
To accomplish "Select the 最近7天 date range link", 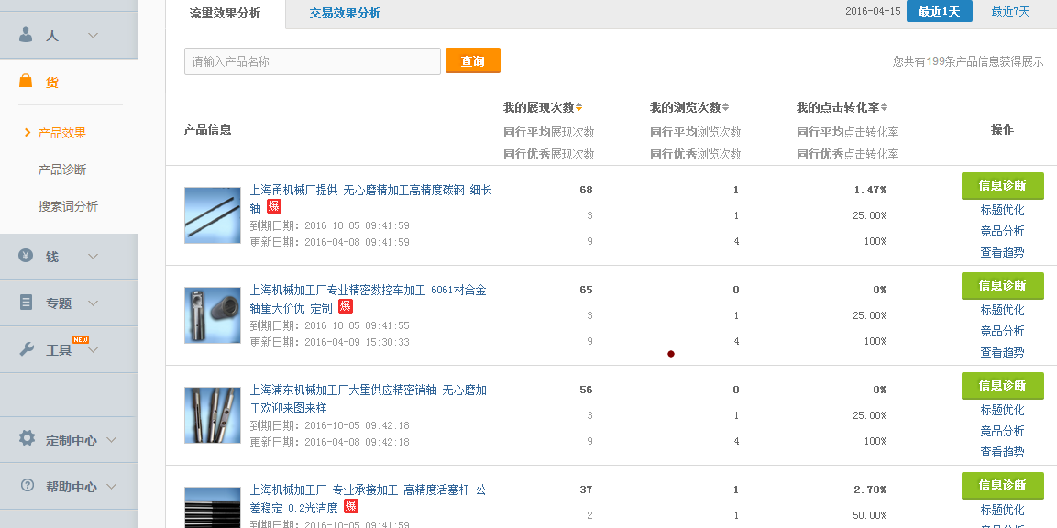I will [x=1010, y=11].
